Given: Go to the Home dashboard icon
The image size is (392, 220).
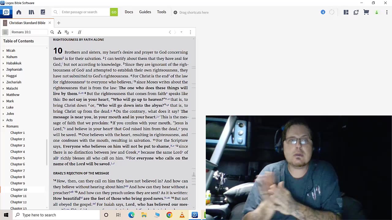Looking at the screenshot, I should [x=19, y=12].
